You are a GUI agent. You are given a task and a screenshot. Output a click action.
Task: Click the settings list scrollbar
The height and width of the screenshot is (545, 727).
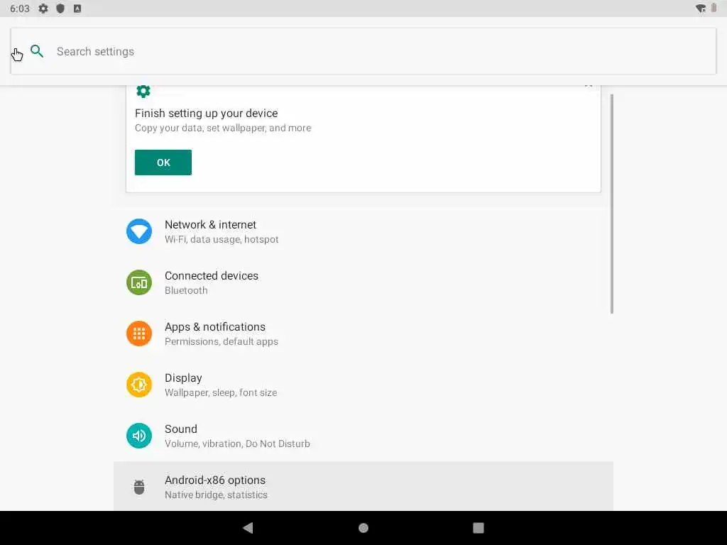(x=612, y=204)
